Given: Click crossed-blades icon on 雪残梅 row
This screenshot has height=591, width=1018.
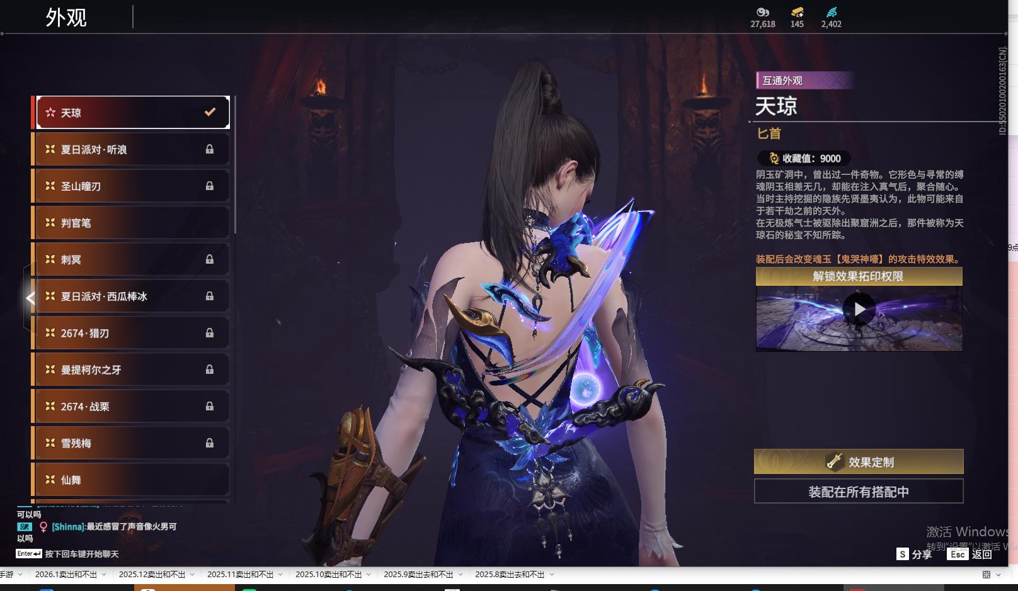Looking at the screenshot, I should [x=50, y=443].
